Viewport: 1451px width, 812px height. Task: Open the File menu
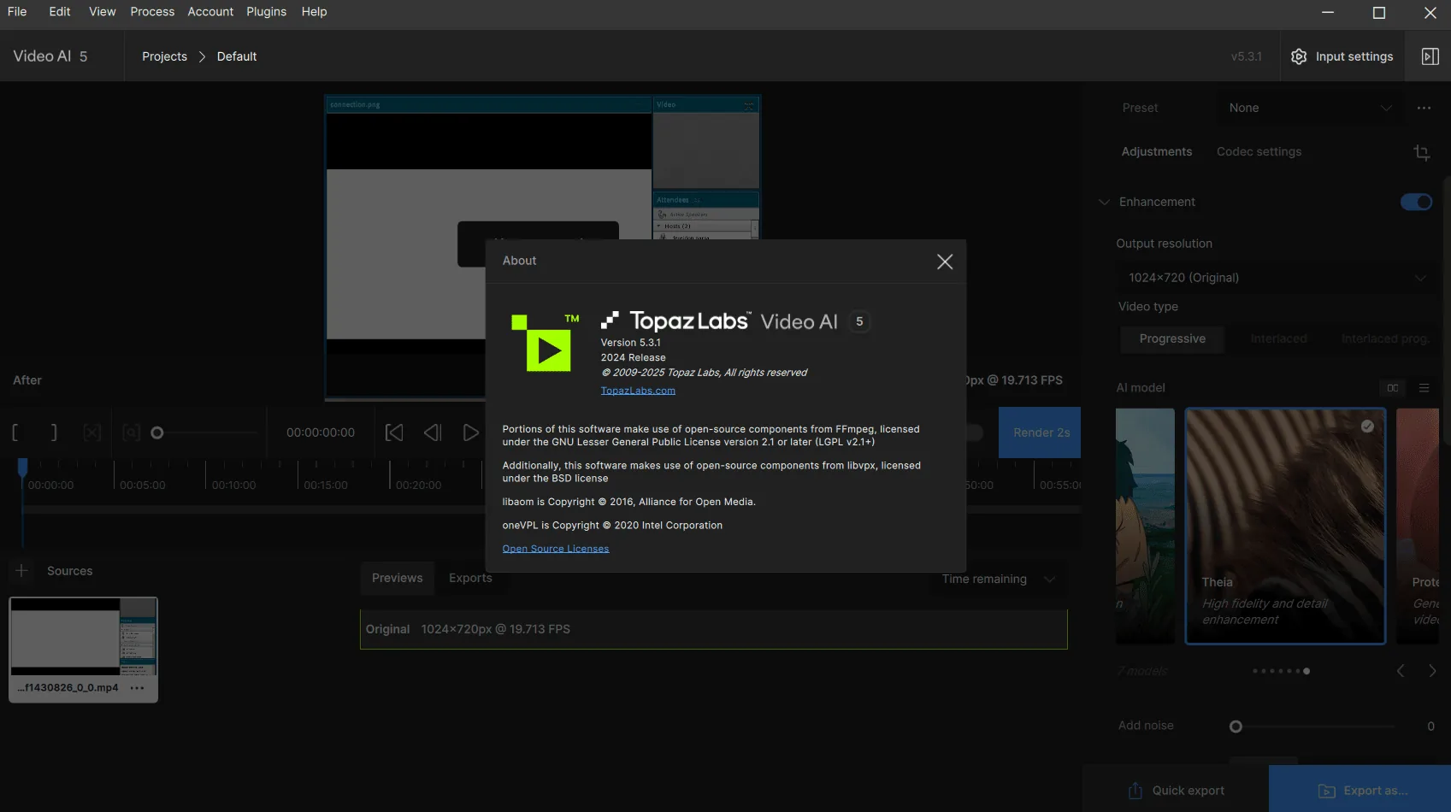[17, 12]
